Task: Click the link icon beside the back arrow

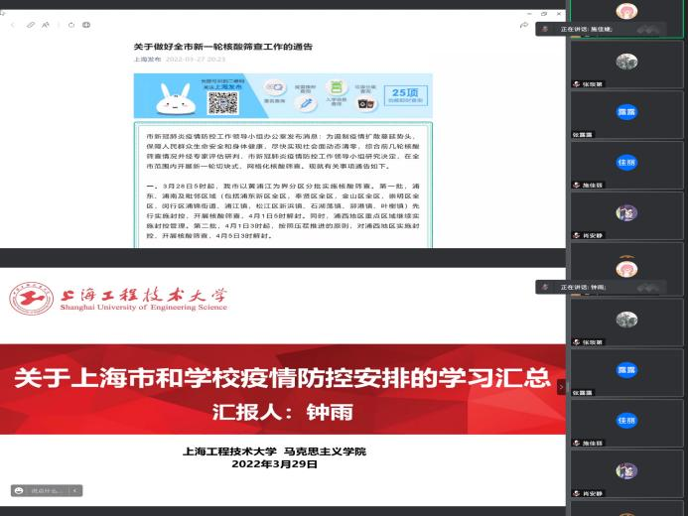Action: pyautogui.click(x=31, y=25)
